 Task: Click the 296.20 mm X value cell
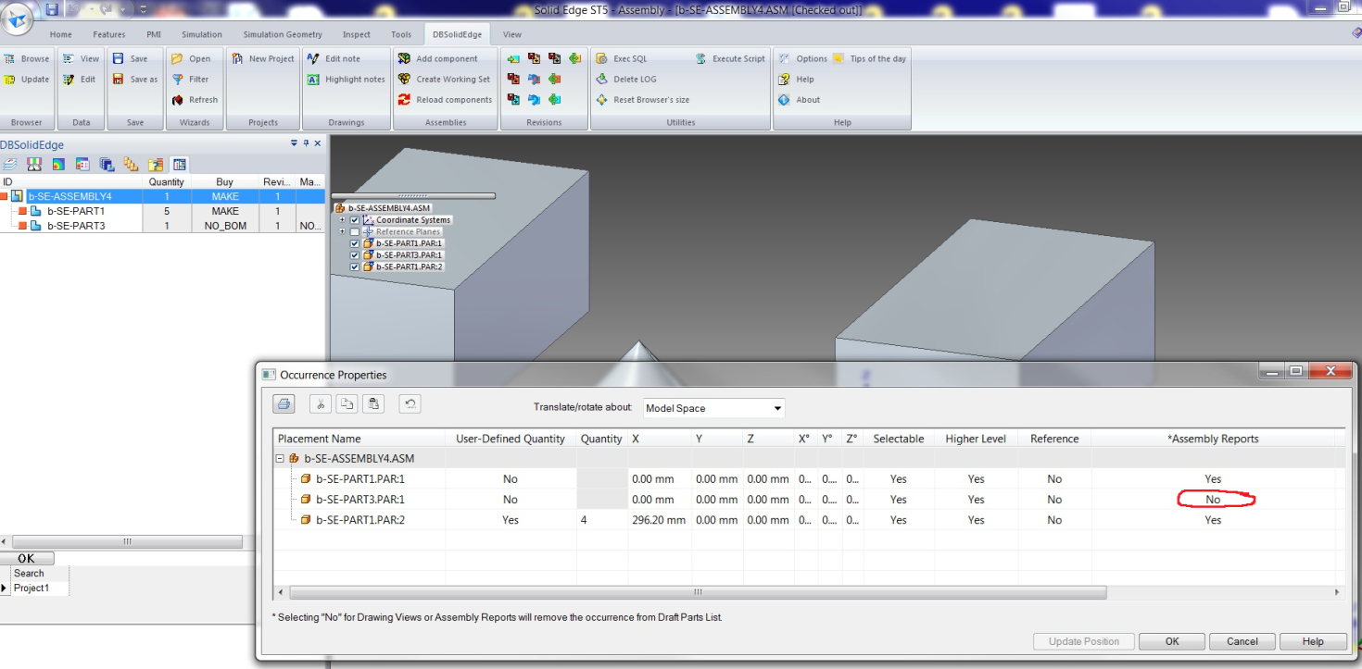point(659,520)
